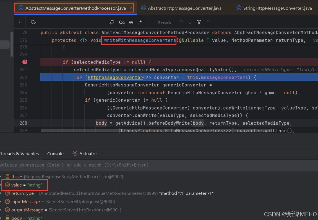
Task: Open the Actuator tab
Action: (x=85, y=154)
